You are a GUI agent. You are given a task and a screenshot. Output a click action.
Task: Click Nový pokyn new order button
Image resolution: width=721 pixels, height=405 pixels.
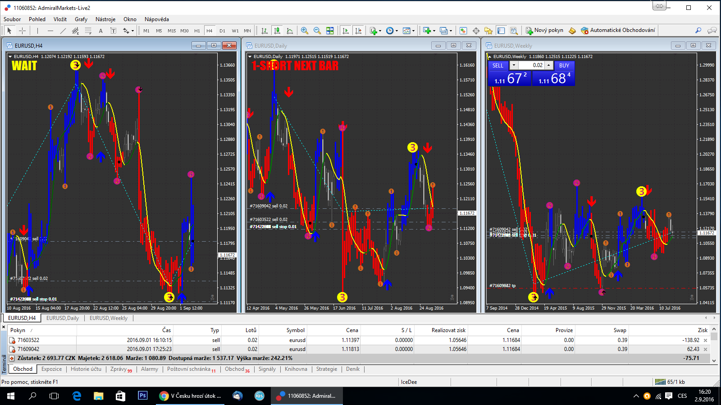(x=544, y=31)
